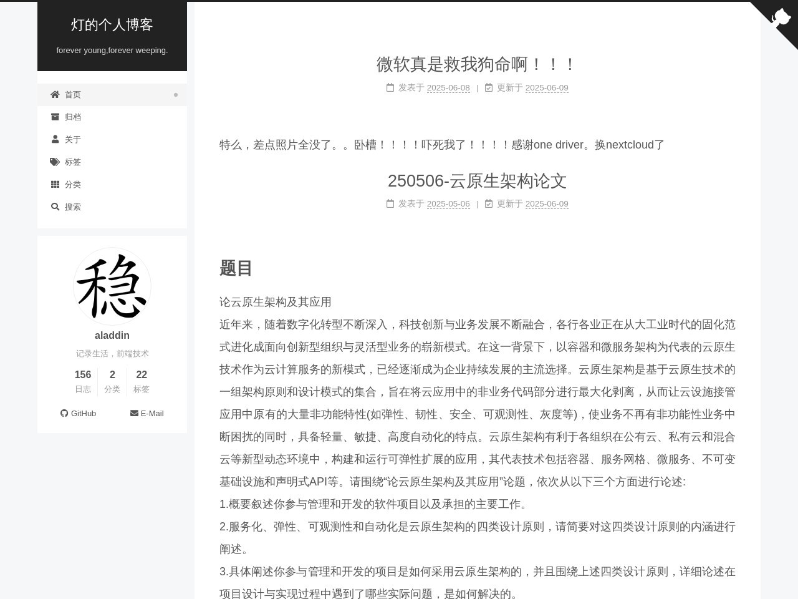Open the article 250506-云原生架构论文
The image size is (798, 599).
[476, 181]
